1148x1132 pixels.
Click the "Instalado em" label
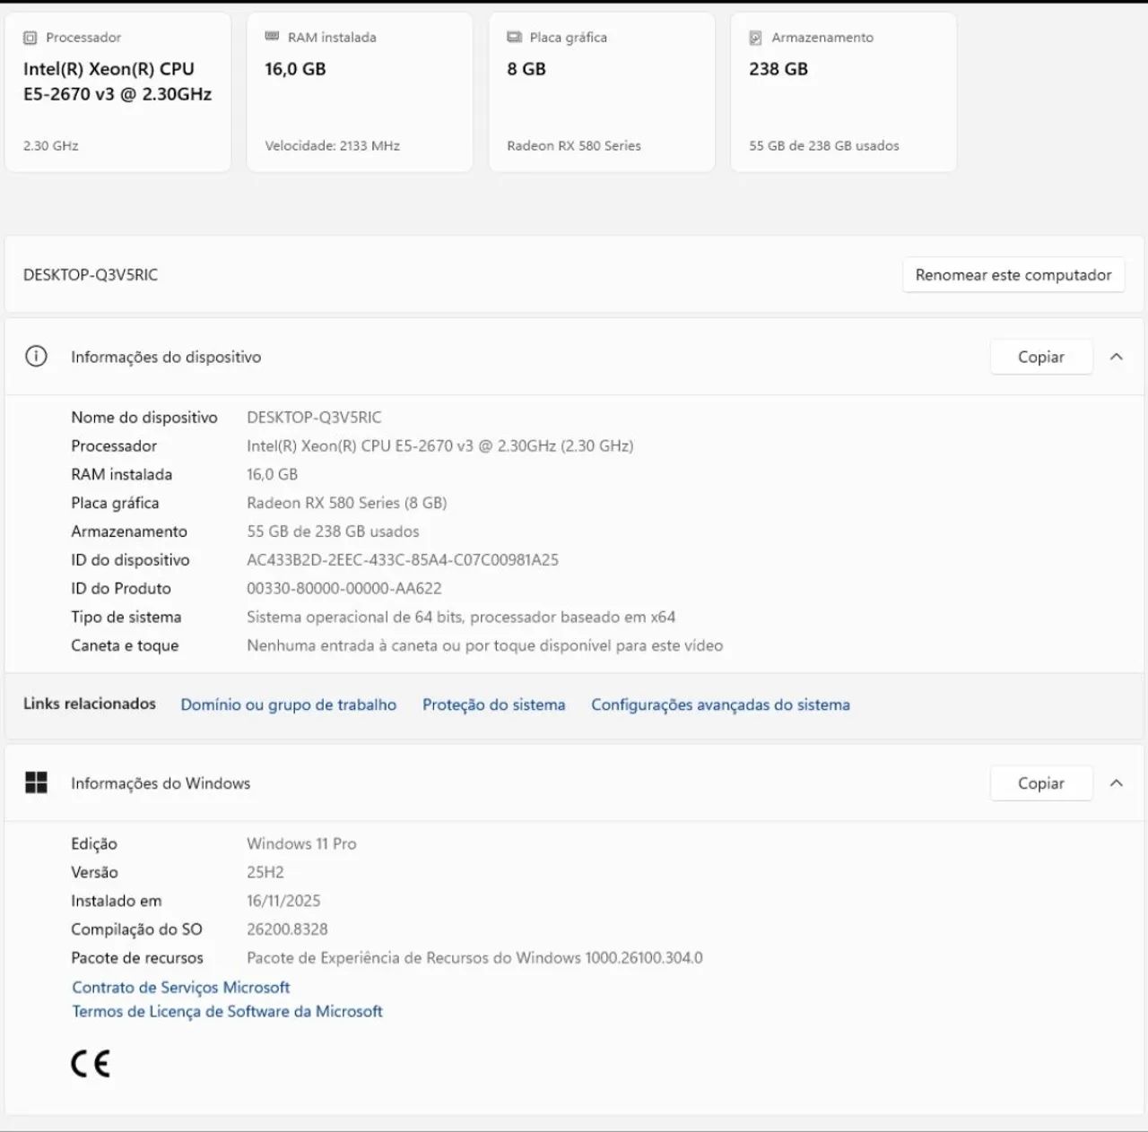(x=117, y=902)
